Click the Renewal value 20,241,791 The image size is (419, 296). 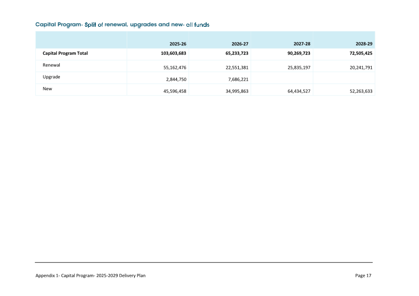tap(361, 68)
